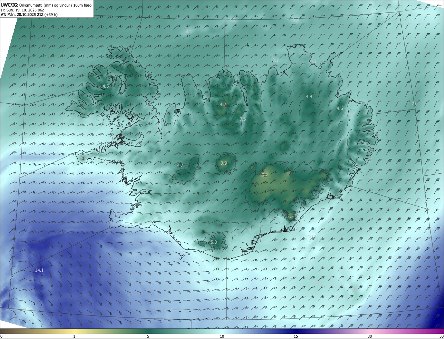Click the title line starting 'UWC/IG: Úrkomumætti (mm)'
The image size is (444, 339).
click(x=46, y=5)
